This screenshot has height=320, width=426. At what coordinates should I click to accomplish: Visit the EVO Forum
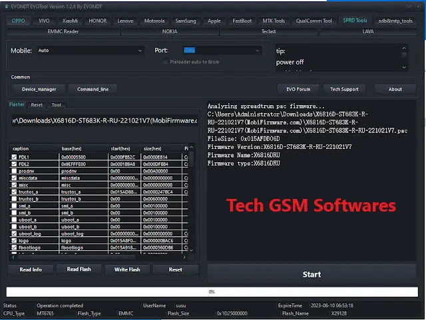[298, 89]
